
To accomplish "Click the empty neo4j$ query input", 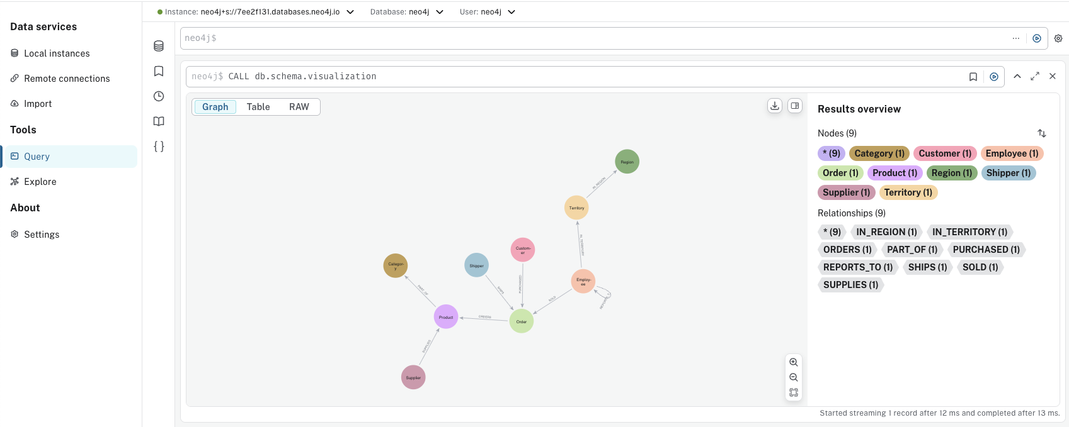I will (x=592, y=38).
